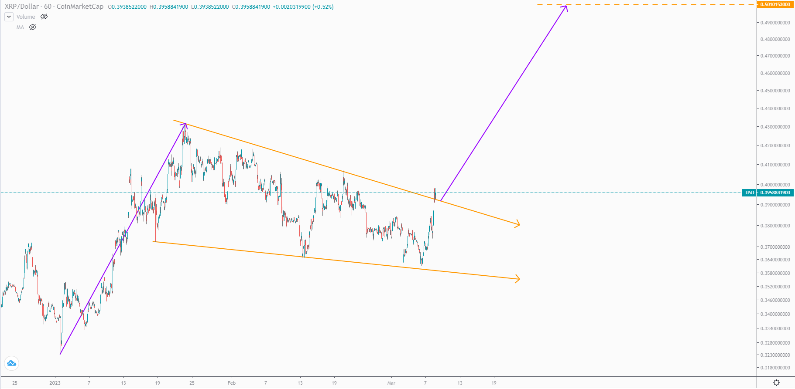This screenshot has height=389, width=795.
Task: Click the 0.4500000000 price axis label
Action: coord(775,91)
